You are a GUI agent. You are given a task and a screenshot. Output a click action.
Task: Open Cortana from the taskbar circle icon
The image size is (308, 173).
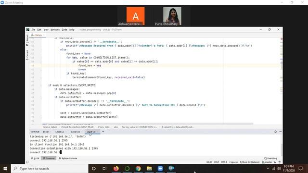pos(94,169)
